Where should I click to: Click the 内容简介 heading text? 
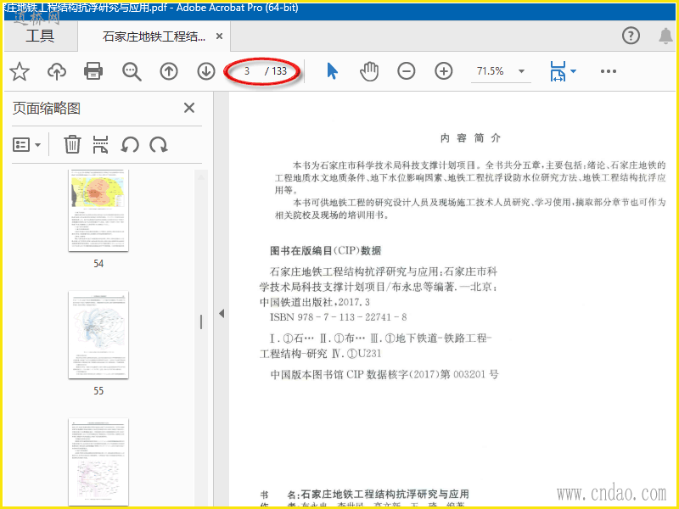(x=470, y=138)
